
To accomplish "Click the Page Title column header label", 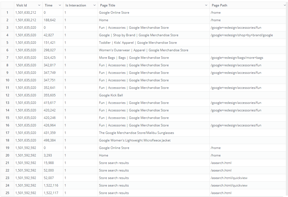I will coord(108,5).
